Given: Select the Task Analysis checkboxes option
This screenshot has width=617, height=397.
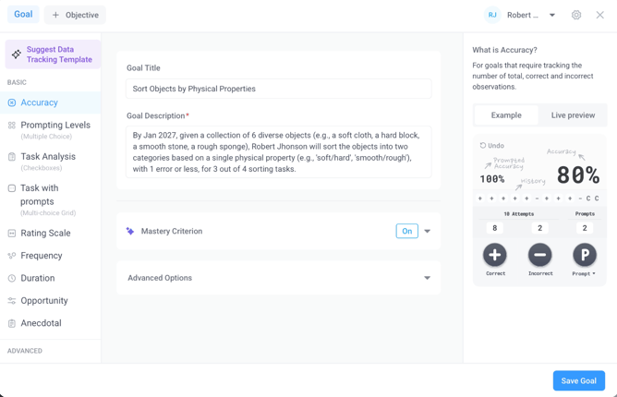Looking at the screenshot, I should (x=48, y=157).
